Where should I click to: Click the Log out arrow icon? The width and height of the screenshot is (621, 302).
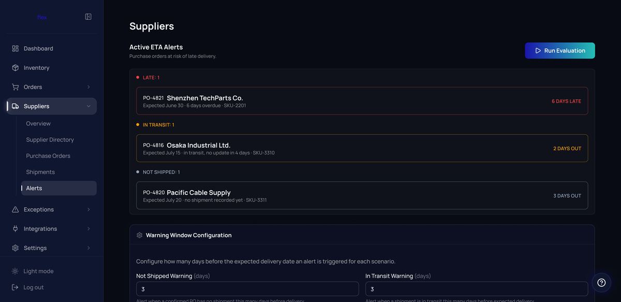15,287
